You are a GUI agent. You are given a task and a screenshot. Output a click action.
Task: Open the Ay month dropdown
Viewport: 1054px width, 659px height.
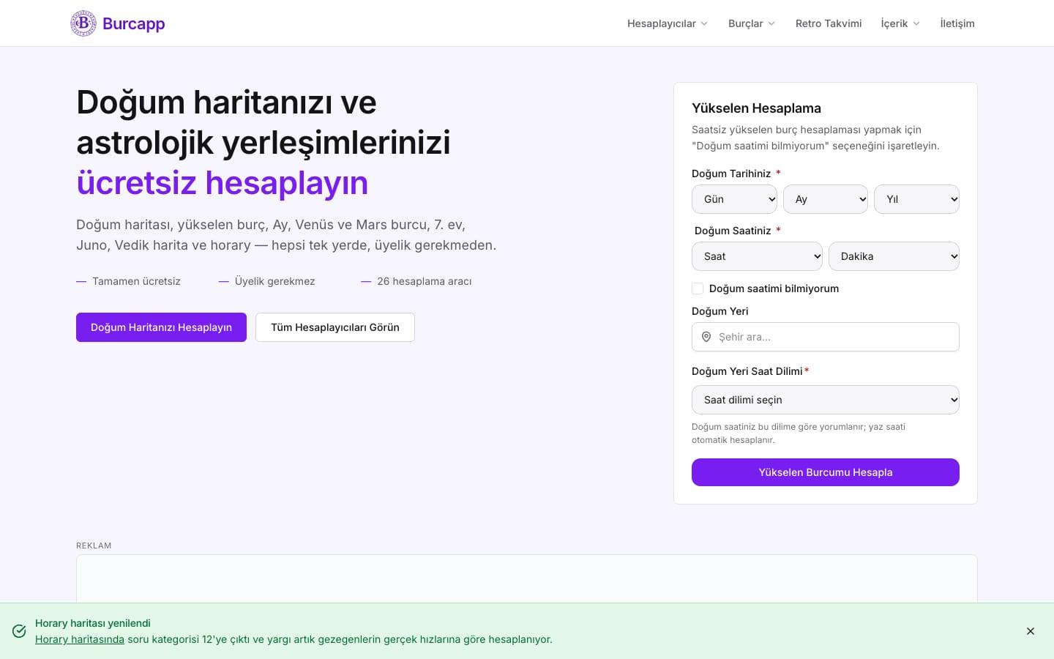click(826, 199)
